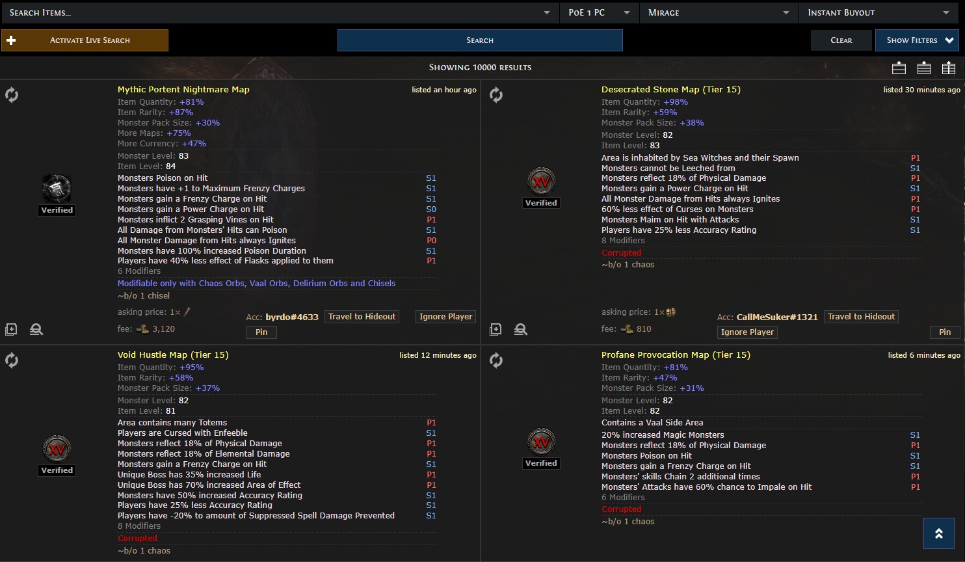Refresh the Mythic Portent Nightmare Map listing
The image size is (965, 562).
pos(12,95)
